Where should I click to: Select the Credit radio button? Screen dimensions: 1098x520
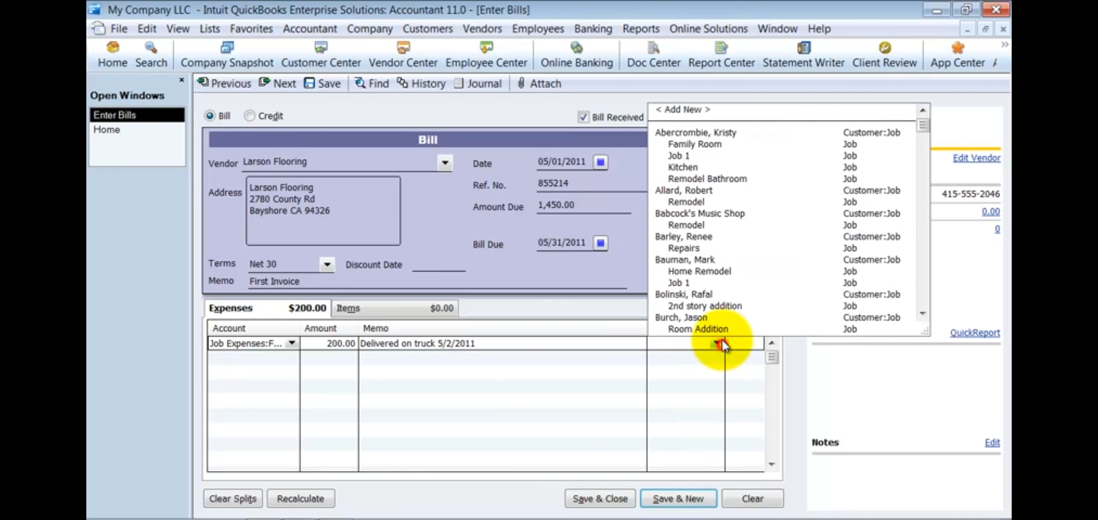(249, 116)
